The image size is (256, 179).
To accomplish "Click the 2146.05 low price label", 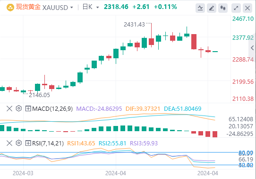I will 39,95.
